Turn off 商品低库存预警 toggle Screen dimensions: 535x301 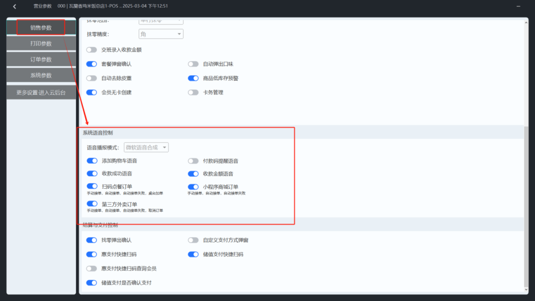tap(193, 78)
